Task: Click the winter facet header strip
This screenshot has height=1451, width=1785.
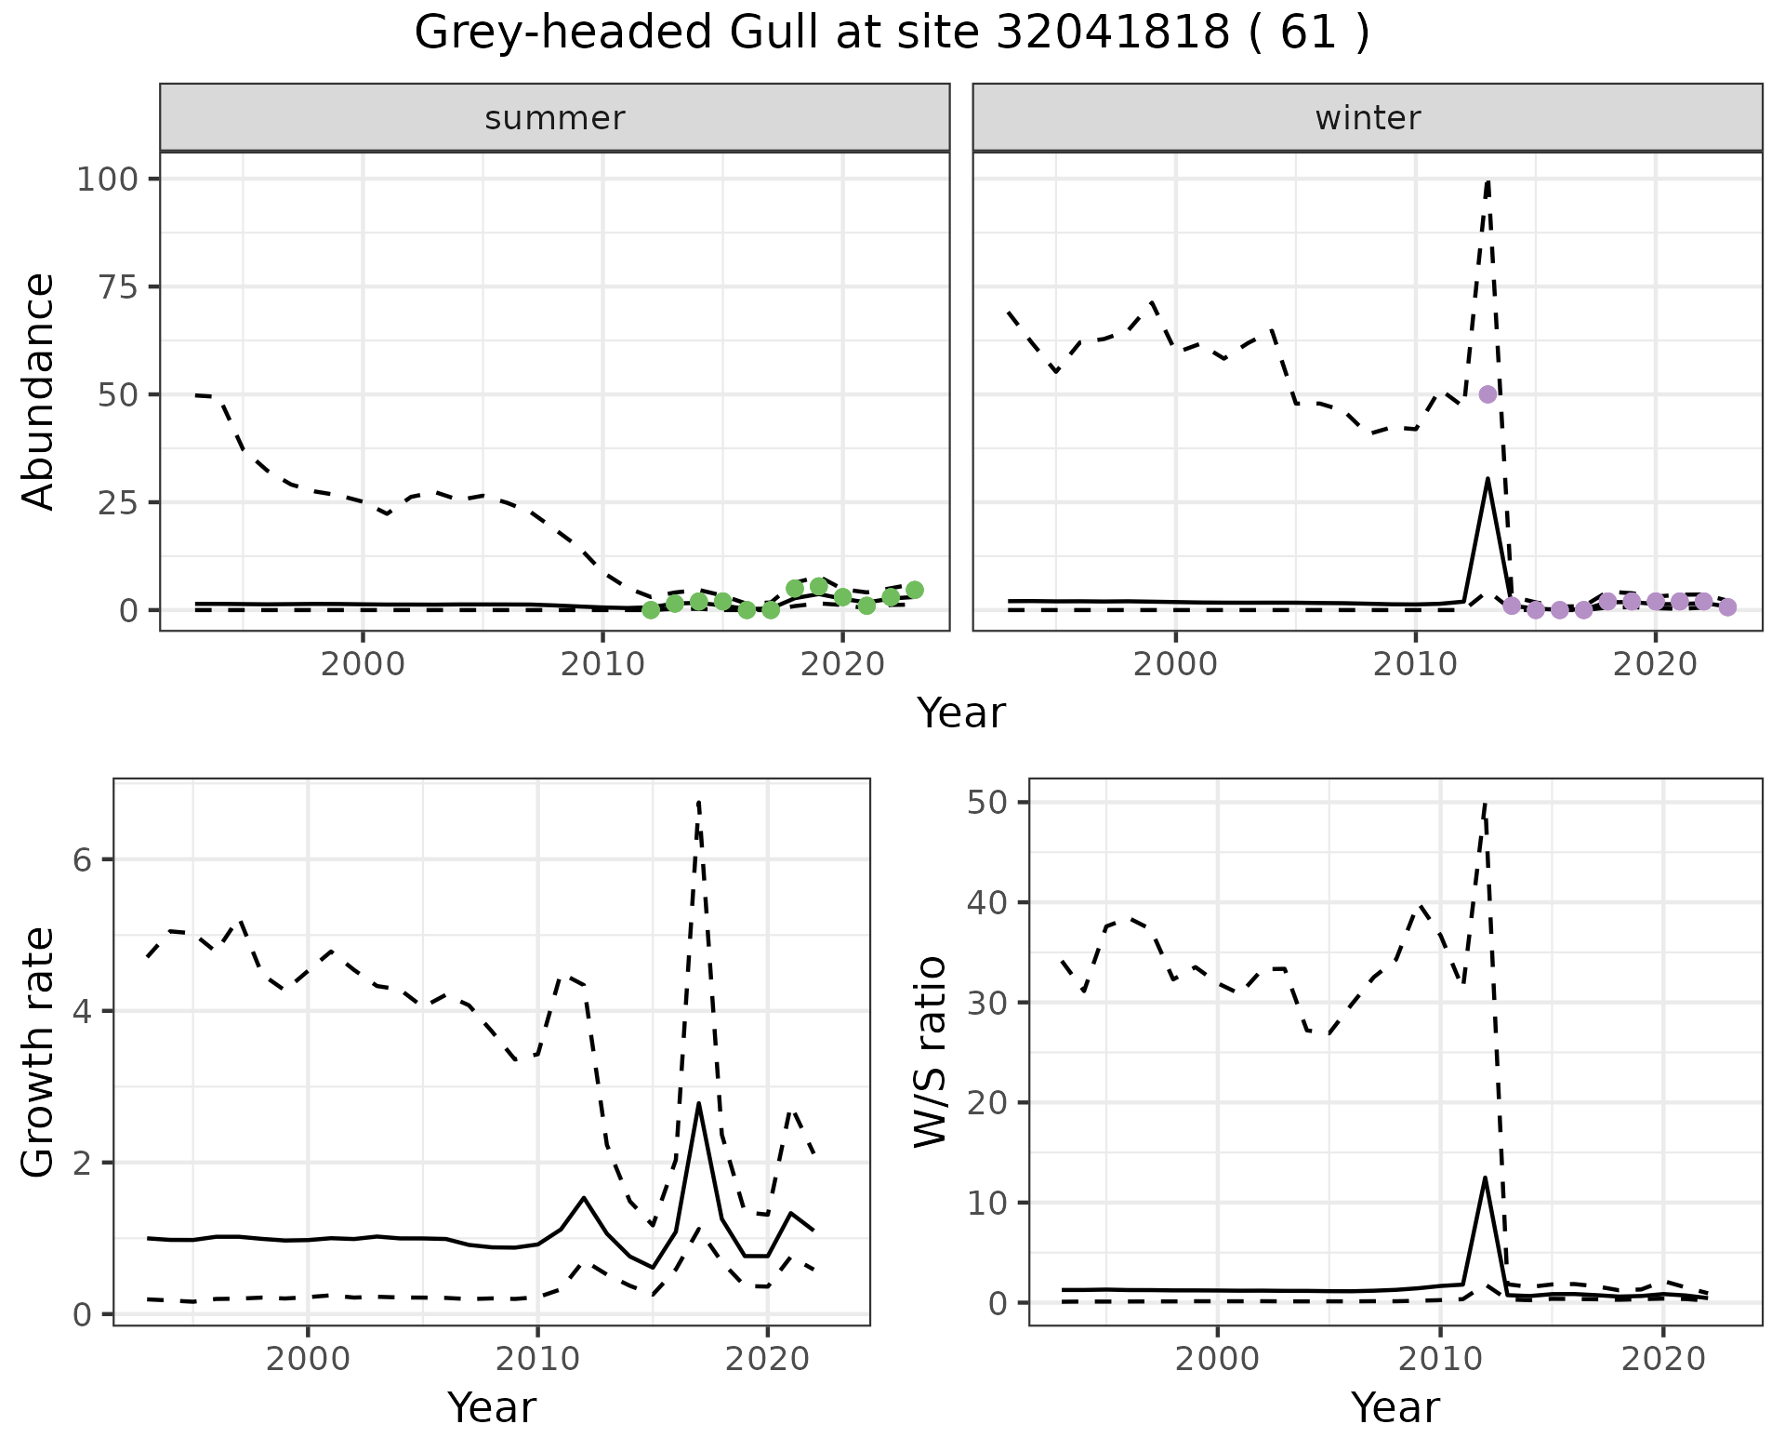Action: [1367, 118]
